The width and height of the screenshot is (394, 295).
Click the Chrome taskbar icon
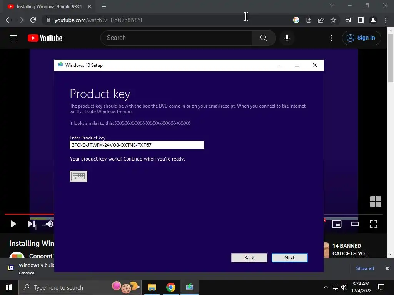coord(170,287)
